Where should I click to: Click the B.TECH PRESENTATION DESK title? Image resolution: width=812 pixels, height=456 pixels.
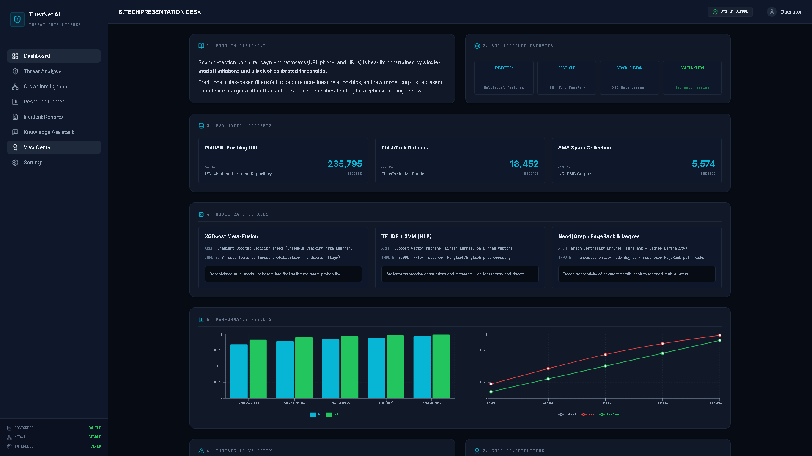coord(160,12)
